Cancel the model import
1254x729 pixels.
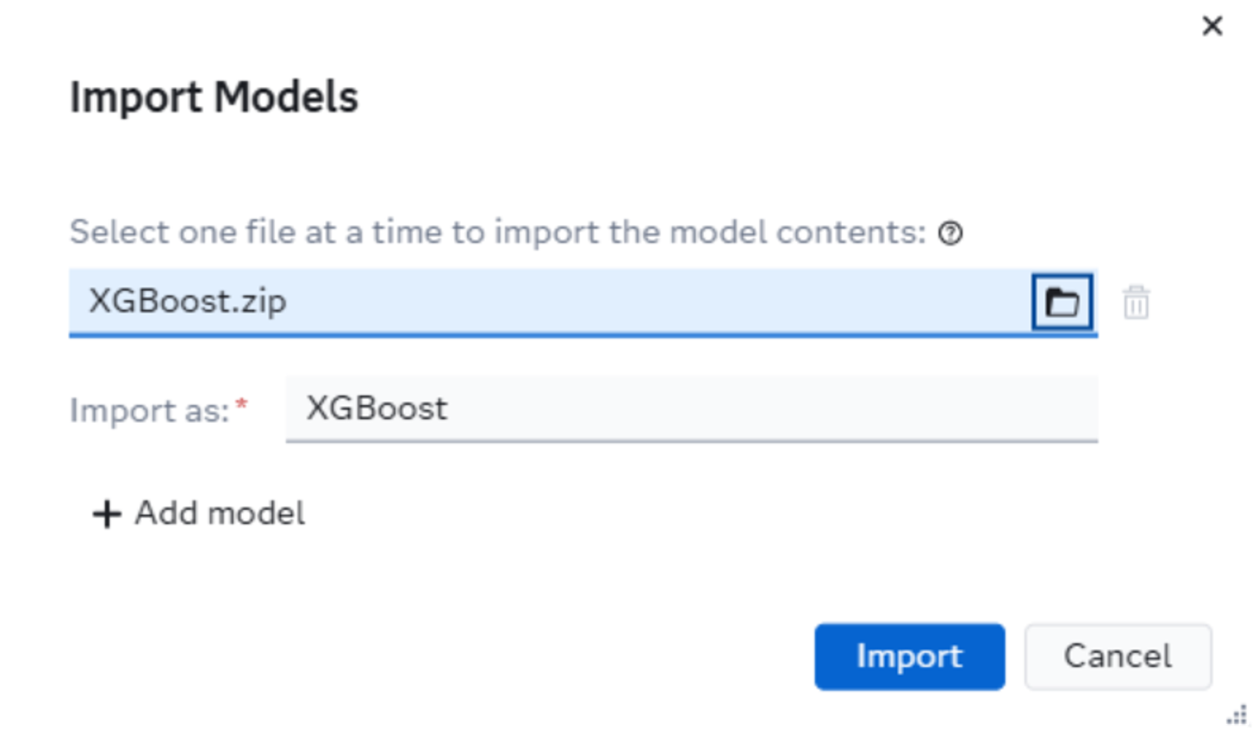(1117, 656)
